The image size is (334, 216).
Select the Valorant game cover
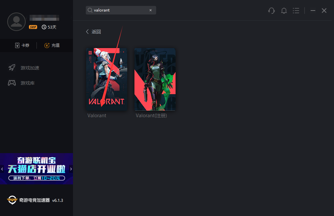click(x=107, y=79)
